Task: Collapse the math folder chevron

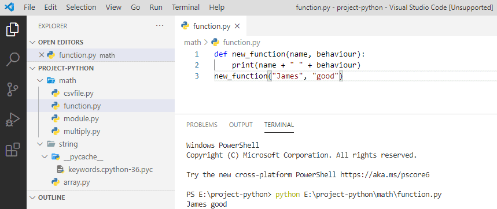Action: (x=40, y=81)
